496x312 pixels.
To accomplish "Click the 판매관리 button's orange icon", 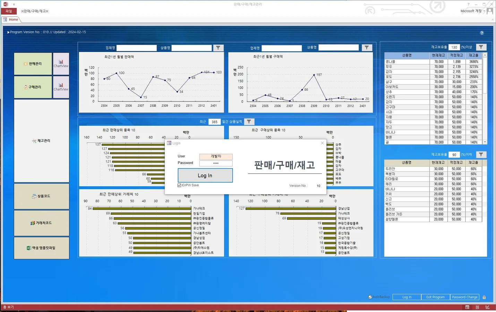I will [x=25, y=64].
